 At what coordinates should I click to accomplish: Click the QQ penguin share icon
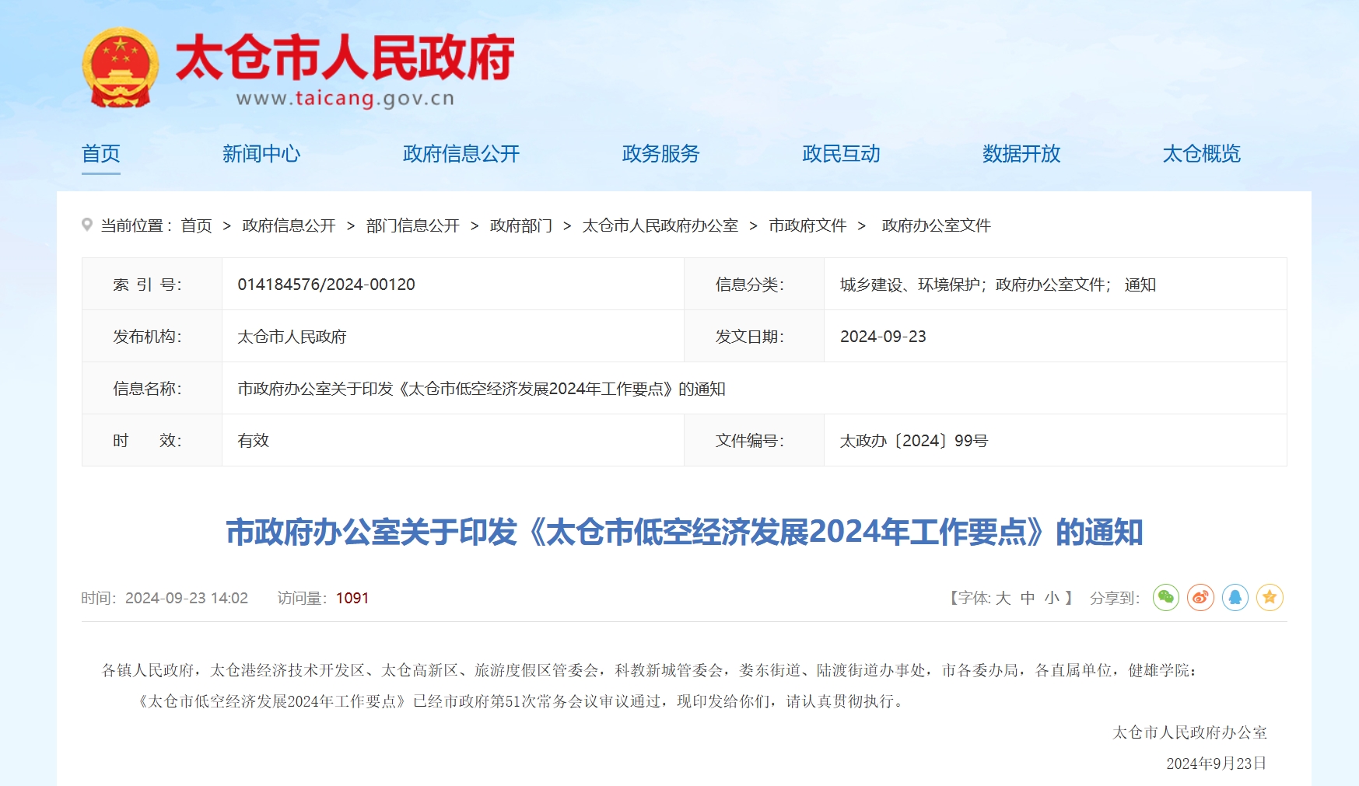(1235, 597)
